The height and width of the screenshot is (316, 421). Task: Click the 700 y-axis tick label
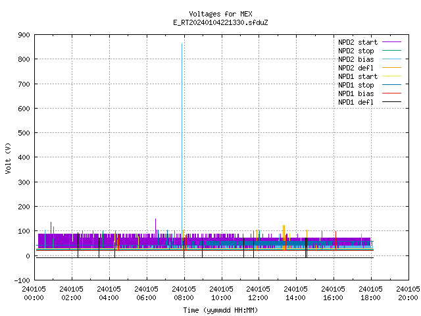click(24, 84)
